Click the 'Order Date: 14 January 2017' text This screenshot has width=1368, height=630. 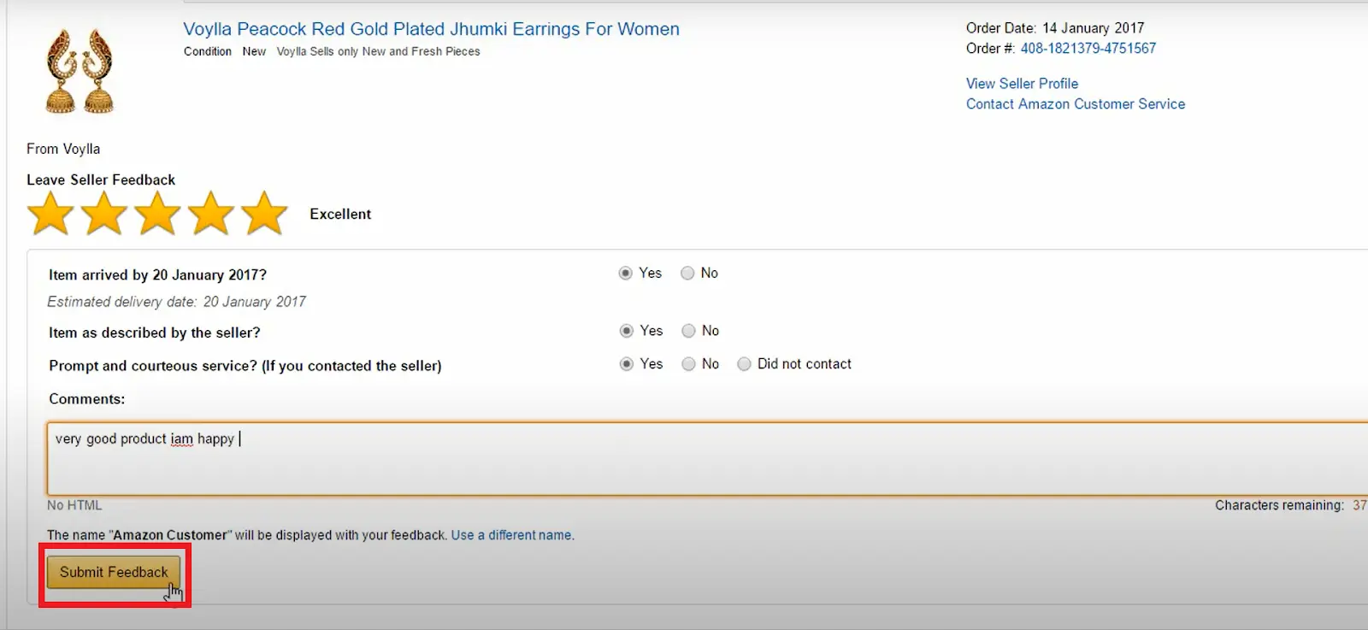pos(1055,28)
